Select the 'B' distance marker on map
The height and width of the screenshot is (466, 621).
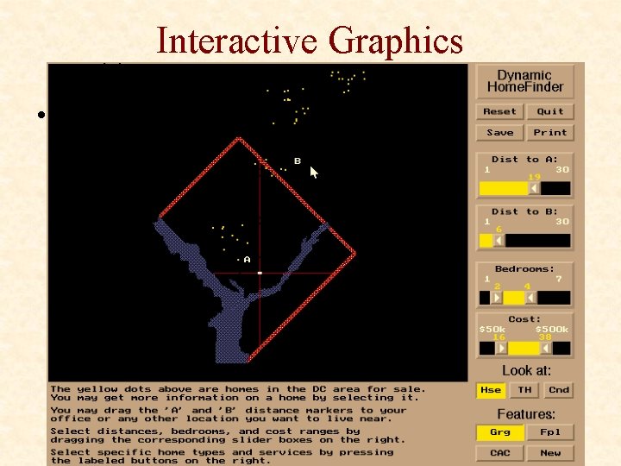tap(298, 161)
